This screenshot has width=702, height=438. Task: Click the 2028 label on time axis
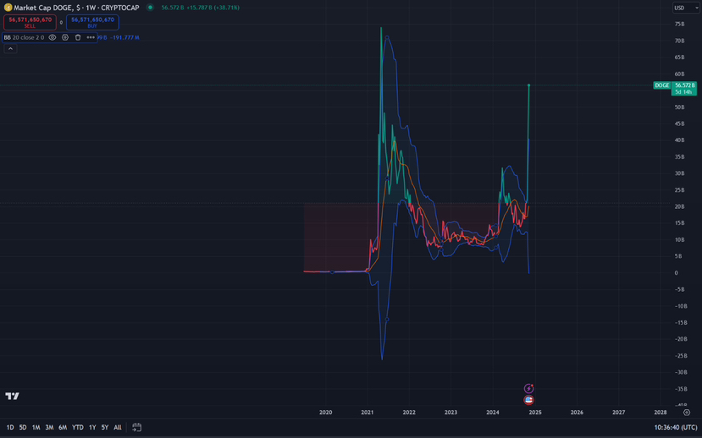click(x=661, y=412)
